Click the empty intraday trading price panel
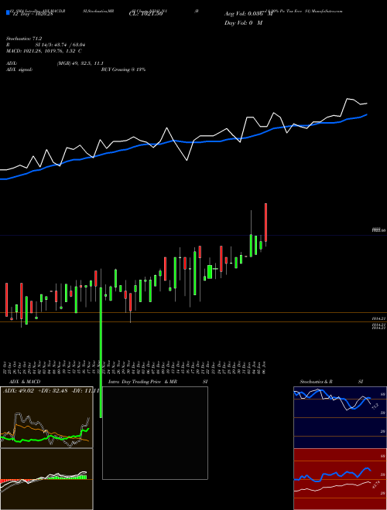 pyautogui.click(x=155, y=433)
